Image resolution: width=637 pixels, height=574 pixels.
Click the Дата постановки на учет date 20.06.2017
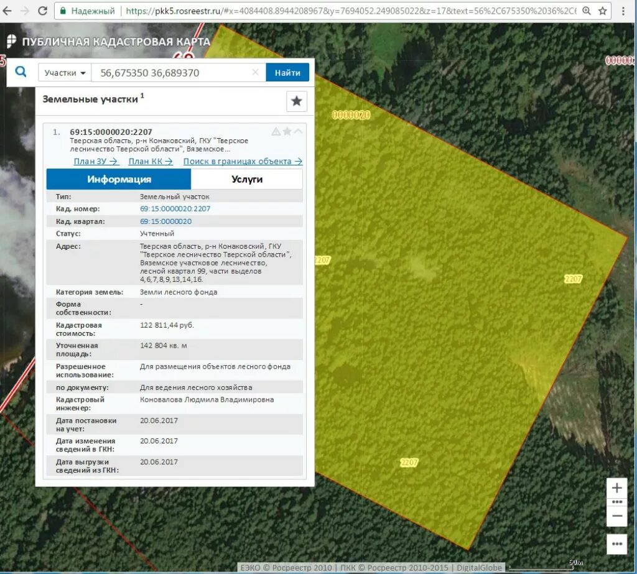tap(159, 420)
